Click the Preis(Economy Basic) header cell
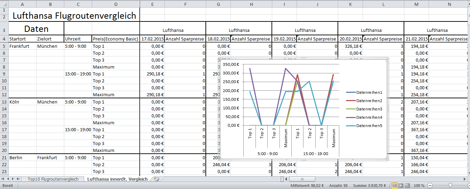The height and width of the screenshot is (189, 470). pos(116,39)
